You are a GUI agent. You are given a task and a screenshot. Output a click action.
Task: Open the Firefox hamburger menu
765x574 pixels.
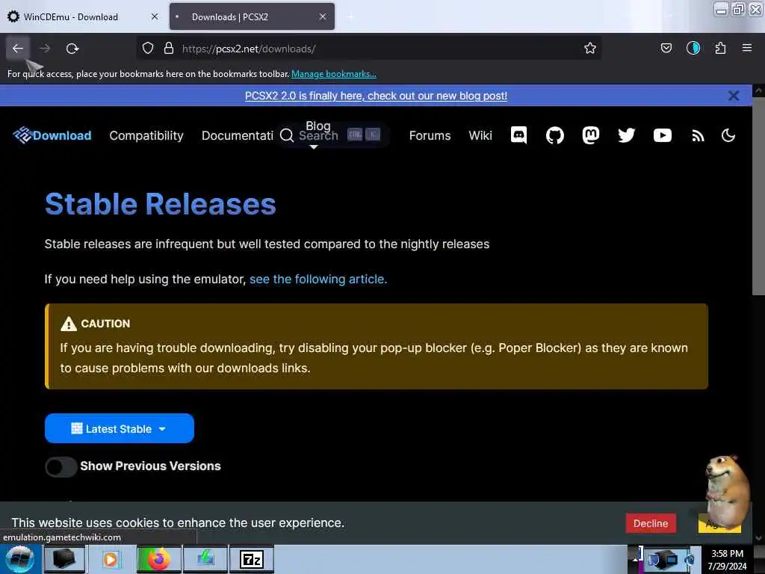746,49
